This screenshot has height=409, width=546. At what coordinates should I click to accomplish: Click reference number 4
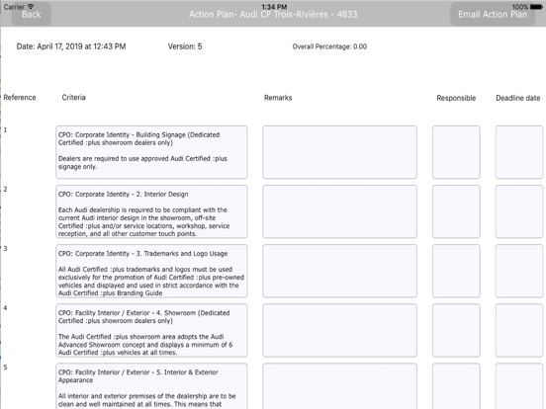[5, 308]
